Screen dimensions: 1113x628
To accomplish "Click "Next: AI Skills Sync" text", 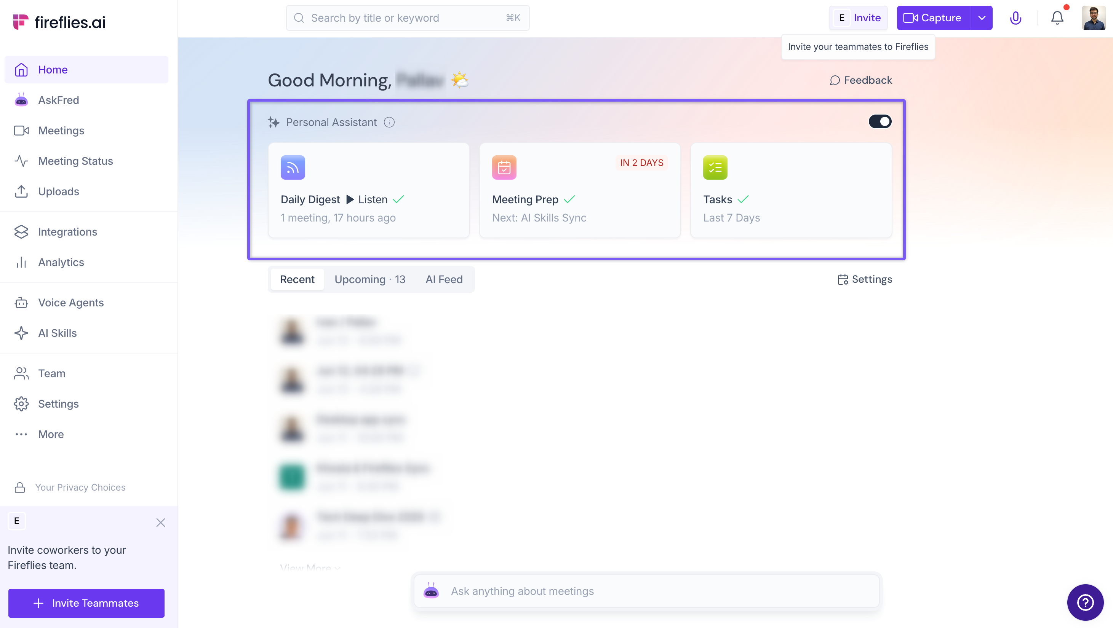I will coord(539,218).
